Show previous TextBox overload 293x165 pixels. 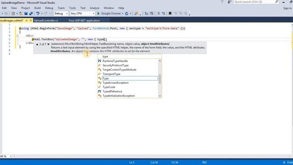tap(37, 44)
